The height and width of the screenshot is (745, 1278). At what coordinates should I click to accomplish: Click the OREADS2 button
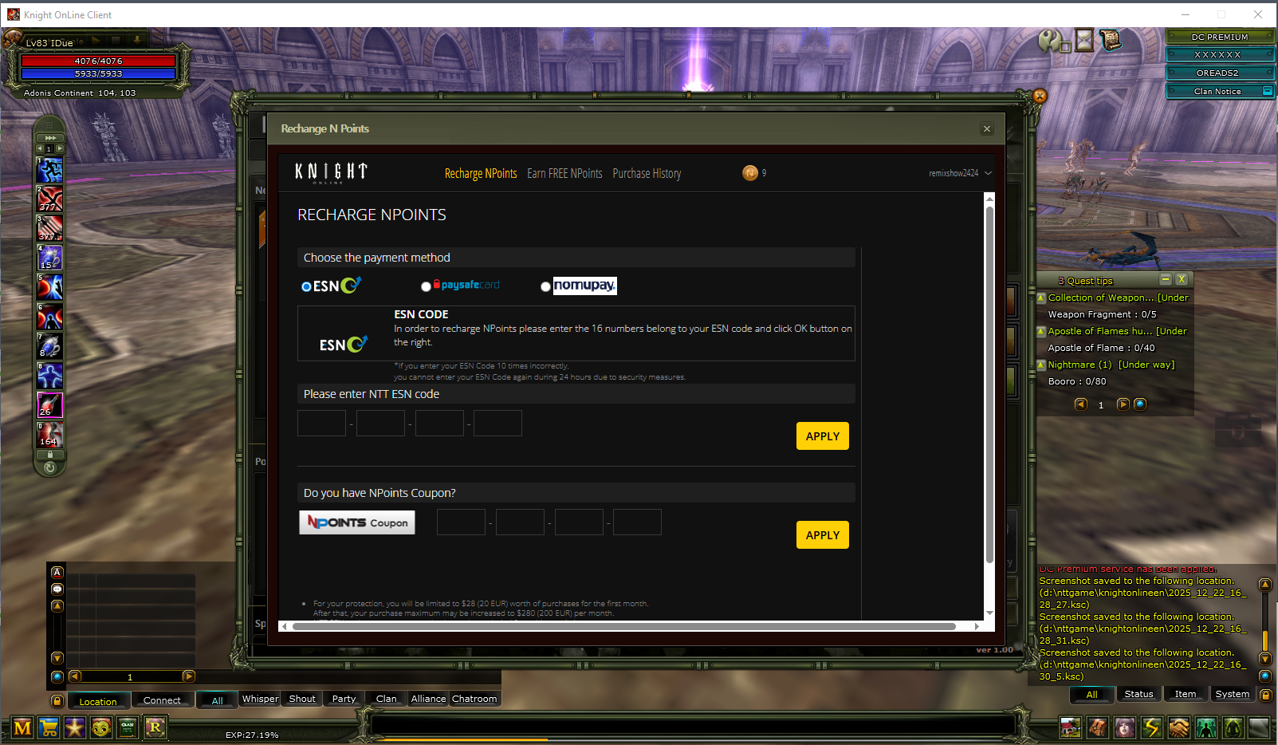tap(1220, 73)
